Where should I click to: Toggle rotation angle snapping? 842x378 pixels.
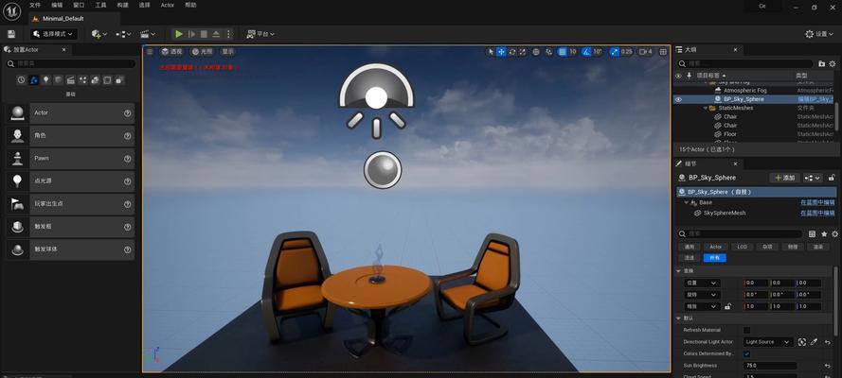[586, 52]
